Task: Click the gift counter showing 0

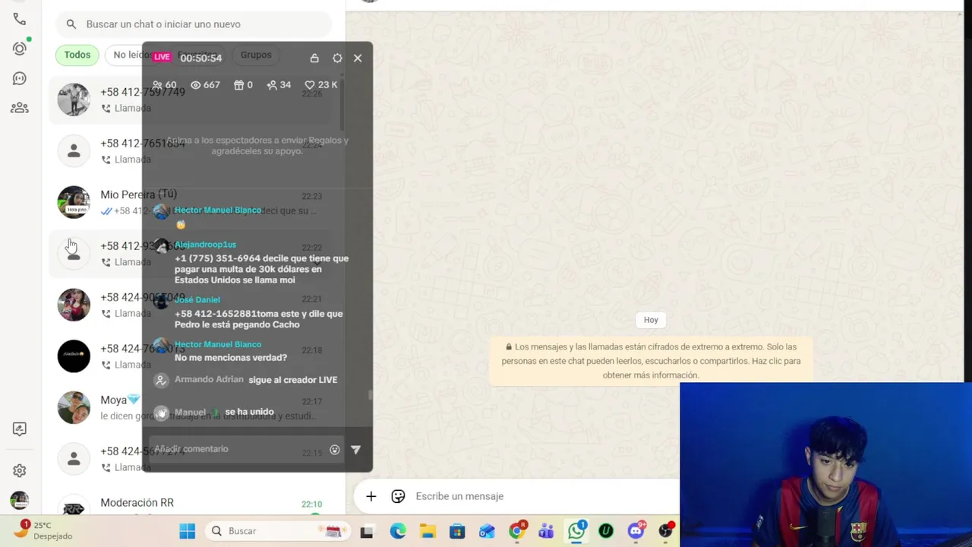Action: [x=243, y=85]
